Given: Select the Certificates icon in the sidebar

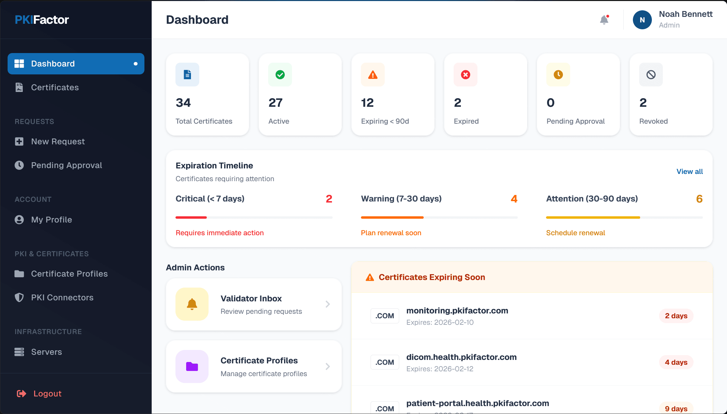Looking at the screenshot, I should 19,87.
